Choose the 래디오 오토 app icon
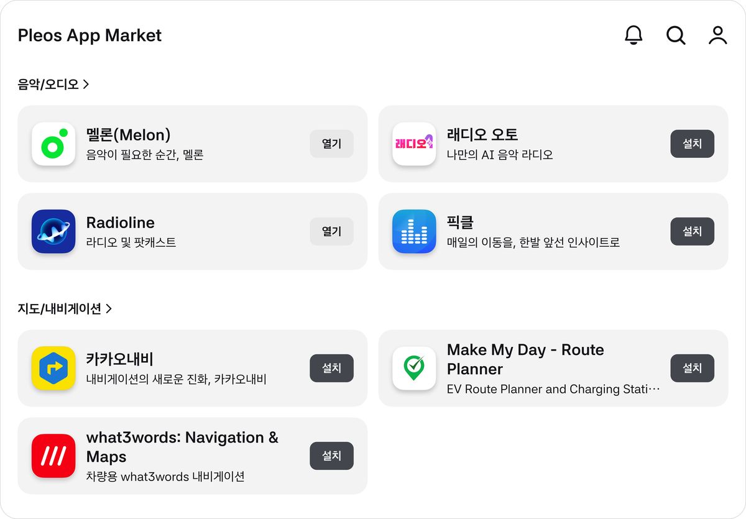The width and height of the screenshot is (746, 519). [x=414, y=144]
